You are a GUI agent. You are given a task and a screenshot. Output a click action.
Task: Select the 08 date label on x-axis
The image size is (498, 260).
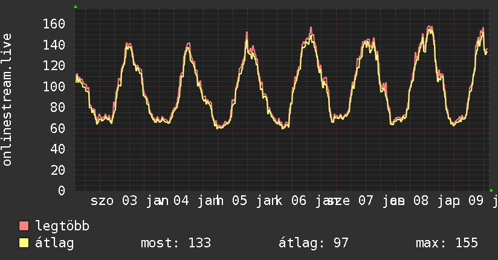coord(421,201)
